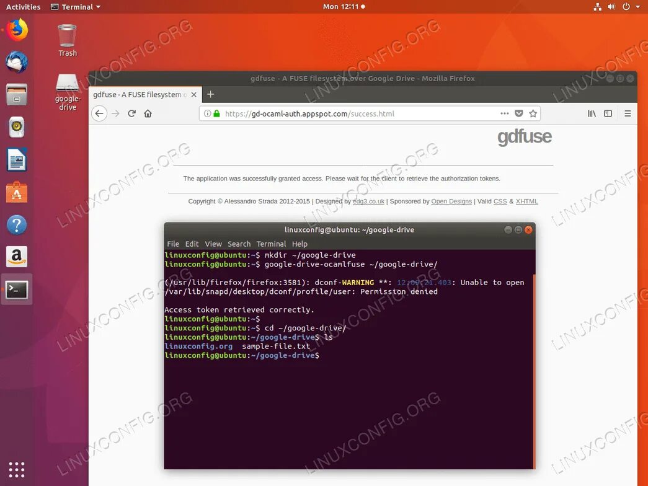Select the gdfuse - A FUSE filesystem tab
Image resolution: width=648 pixels, height=486 pixels.
pyautogui.click(x=146, y=95)
